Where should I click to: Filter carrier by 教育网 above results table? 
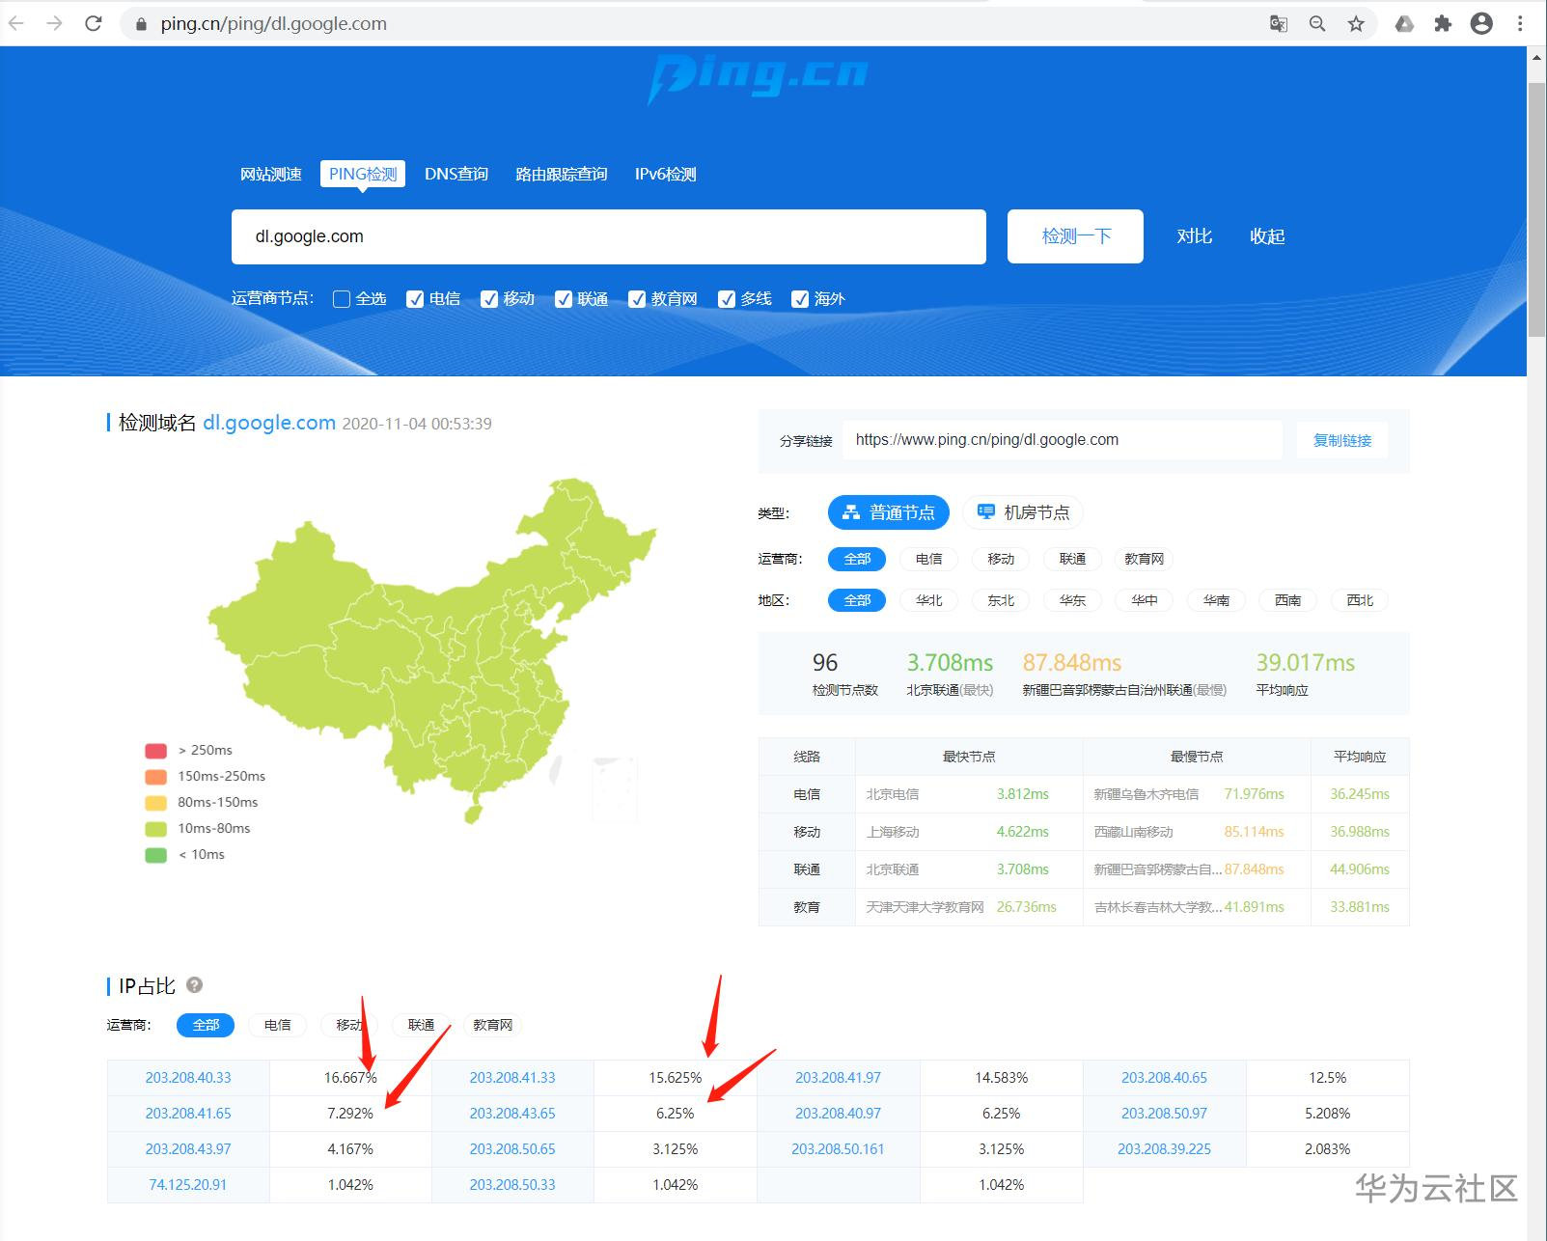1145,559
